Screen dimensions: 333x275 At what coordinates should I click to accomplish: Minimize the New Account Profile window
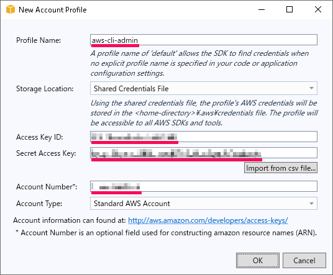tap(262, 9)
